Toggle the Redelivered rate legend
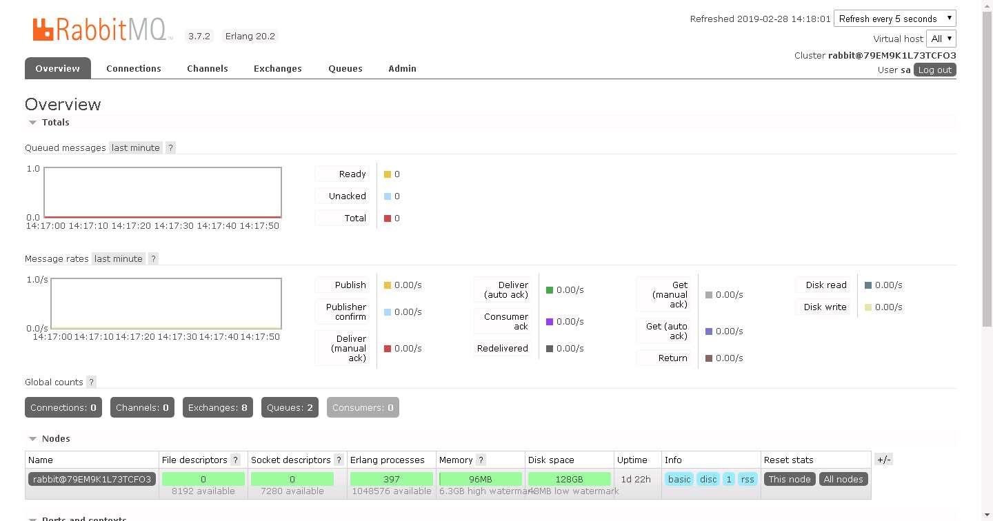 tap(503, 348)
